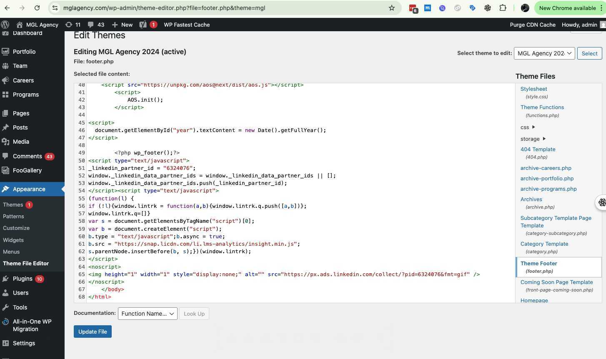The image size is (606, 359).
Task: Open the Function Name documentation dropdown
Action: (x=148, y=314)
